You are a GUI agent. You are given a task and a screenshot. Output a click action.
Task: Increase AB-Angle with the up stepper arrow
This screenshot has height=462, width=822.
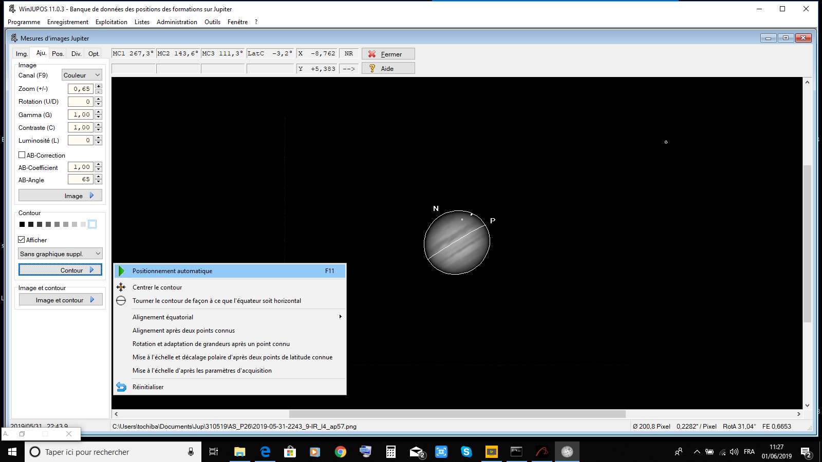[x=99, y=177]
